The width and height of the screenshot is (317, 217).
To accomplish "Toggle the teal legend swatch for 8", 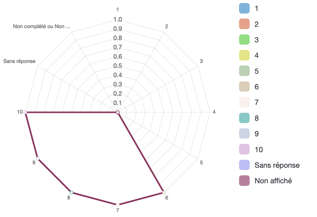I will (244, 118).
